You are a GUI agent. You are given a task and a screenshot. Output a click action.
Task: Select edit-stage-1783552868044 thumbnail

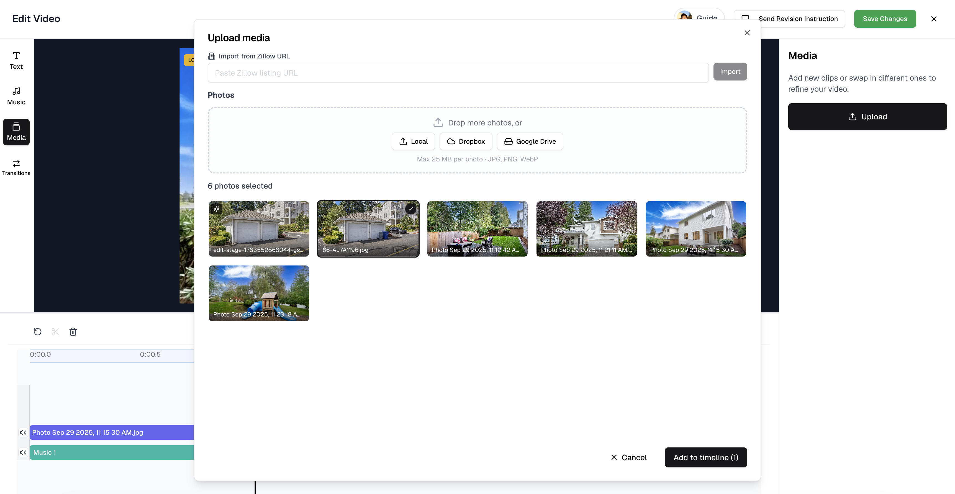[x=259, y=229]
